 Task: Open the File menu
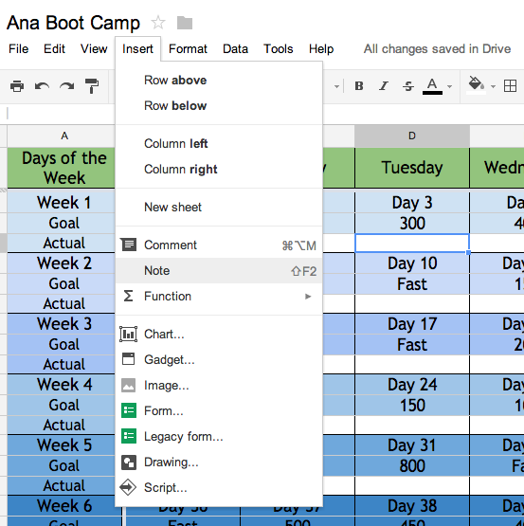(x=18, y=49)
